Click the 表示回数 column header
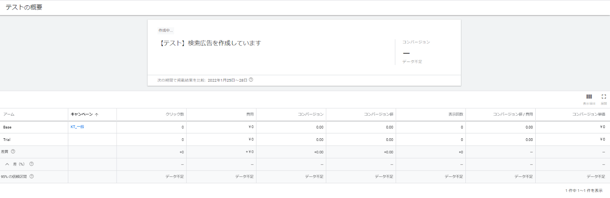Viewport: 610px width, 198px height. click(x=456, y=114)
